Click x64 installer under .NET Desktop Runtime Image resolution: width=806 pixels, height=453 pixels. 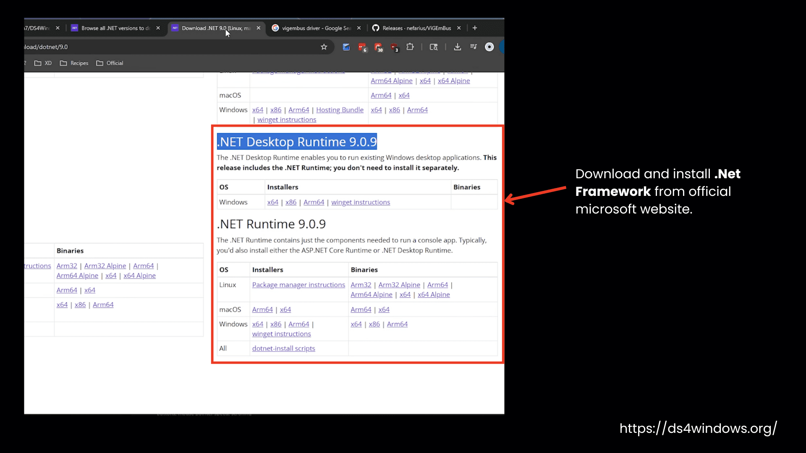click(x=273, y=202)
